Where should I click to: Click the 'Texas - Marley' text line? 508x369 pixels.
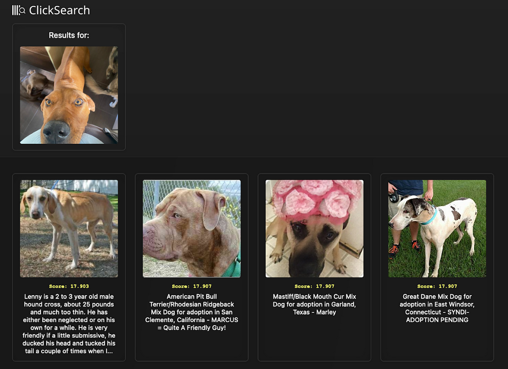click(315, 312)
